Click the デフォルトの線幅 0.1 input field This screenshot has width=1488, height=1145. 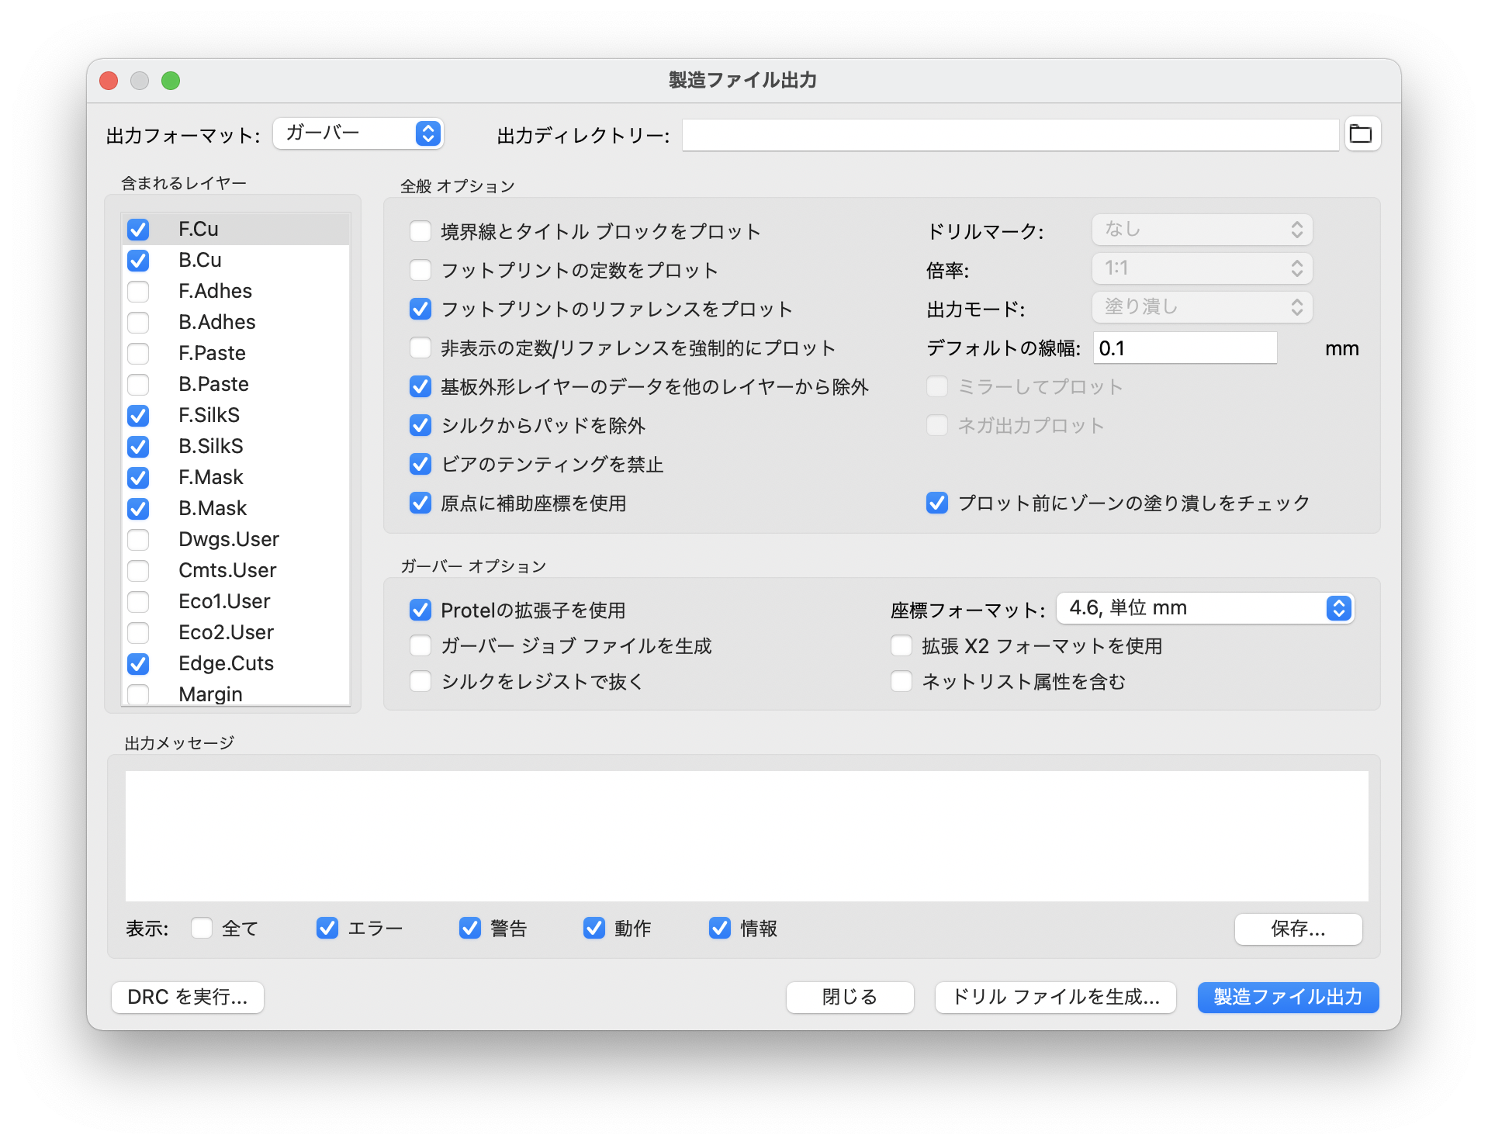[1185, 348]
